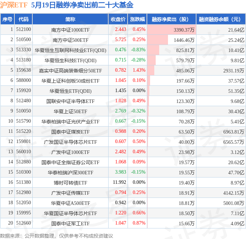246x239 pixels.
Task: Select 国泰中证全指证券公司ETF name cell
Action: pos(70,162)
